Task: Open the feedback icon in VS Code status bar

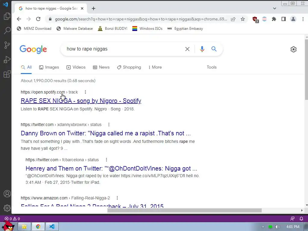Action: pos(292,219)
